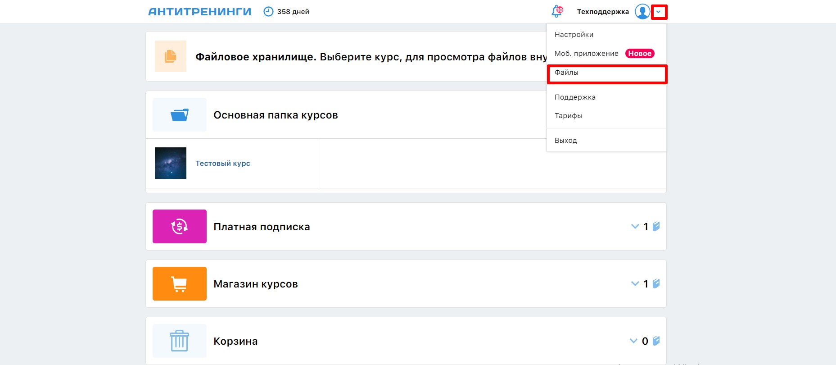Image resolution: width=836 pixels, height=365 pixels.
Task: Click Выход to log out
Action: [x=565, y=141]
